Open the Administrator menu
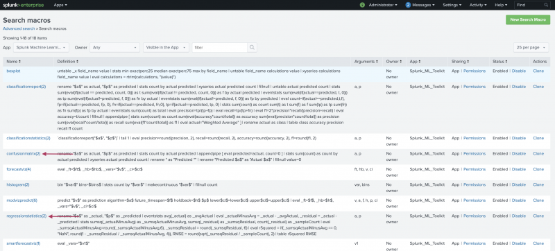555x251 pixels. (383, 5)
